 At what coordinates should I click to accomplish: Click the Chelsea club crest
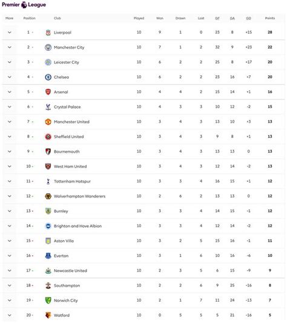point(48,77)
